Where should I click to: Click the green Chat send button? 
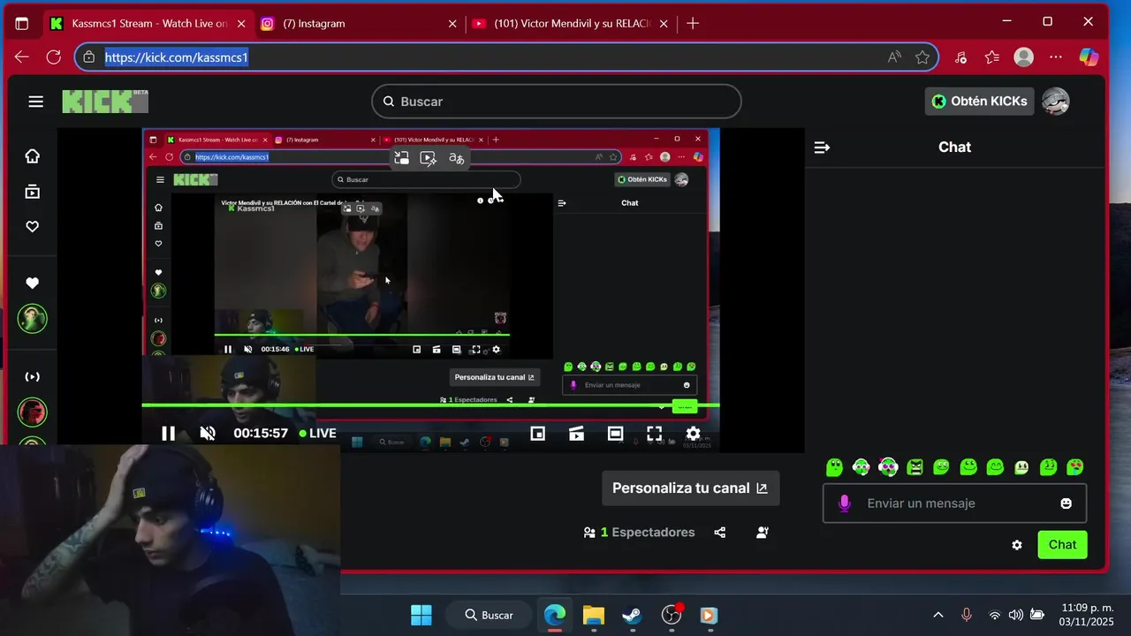click(1062, 545)
